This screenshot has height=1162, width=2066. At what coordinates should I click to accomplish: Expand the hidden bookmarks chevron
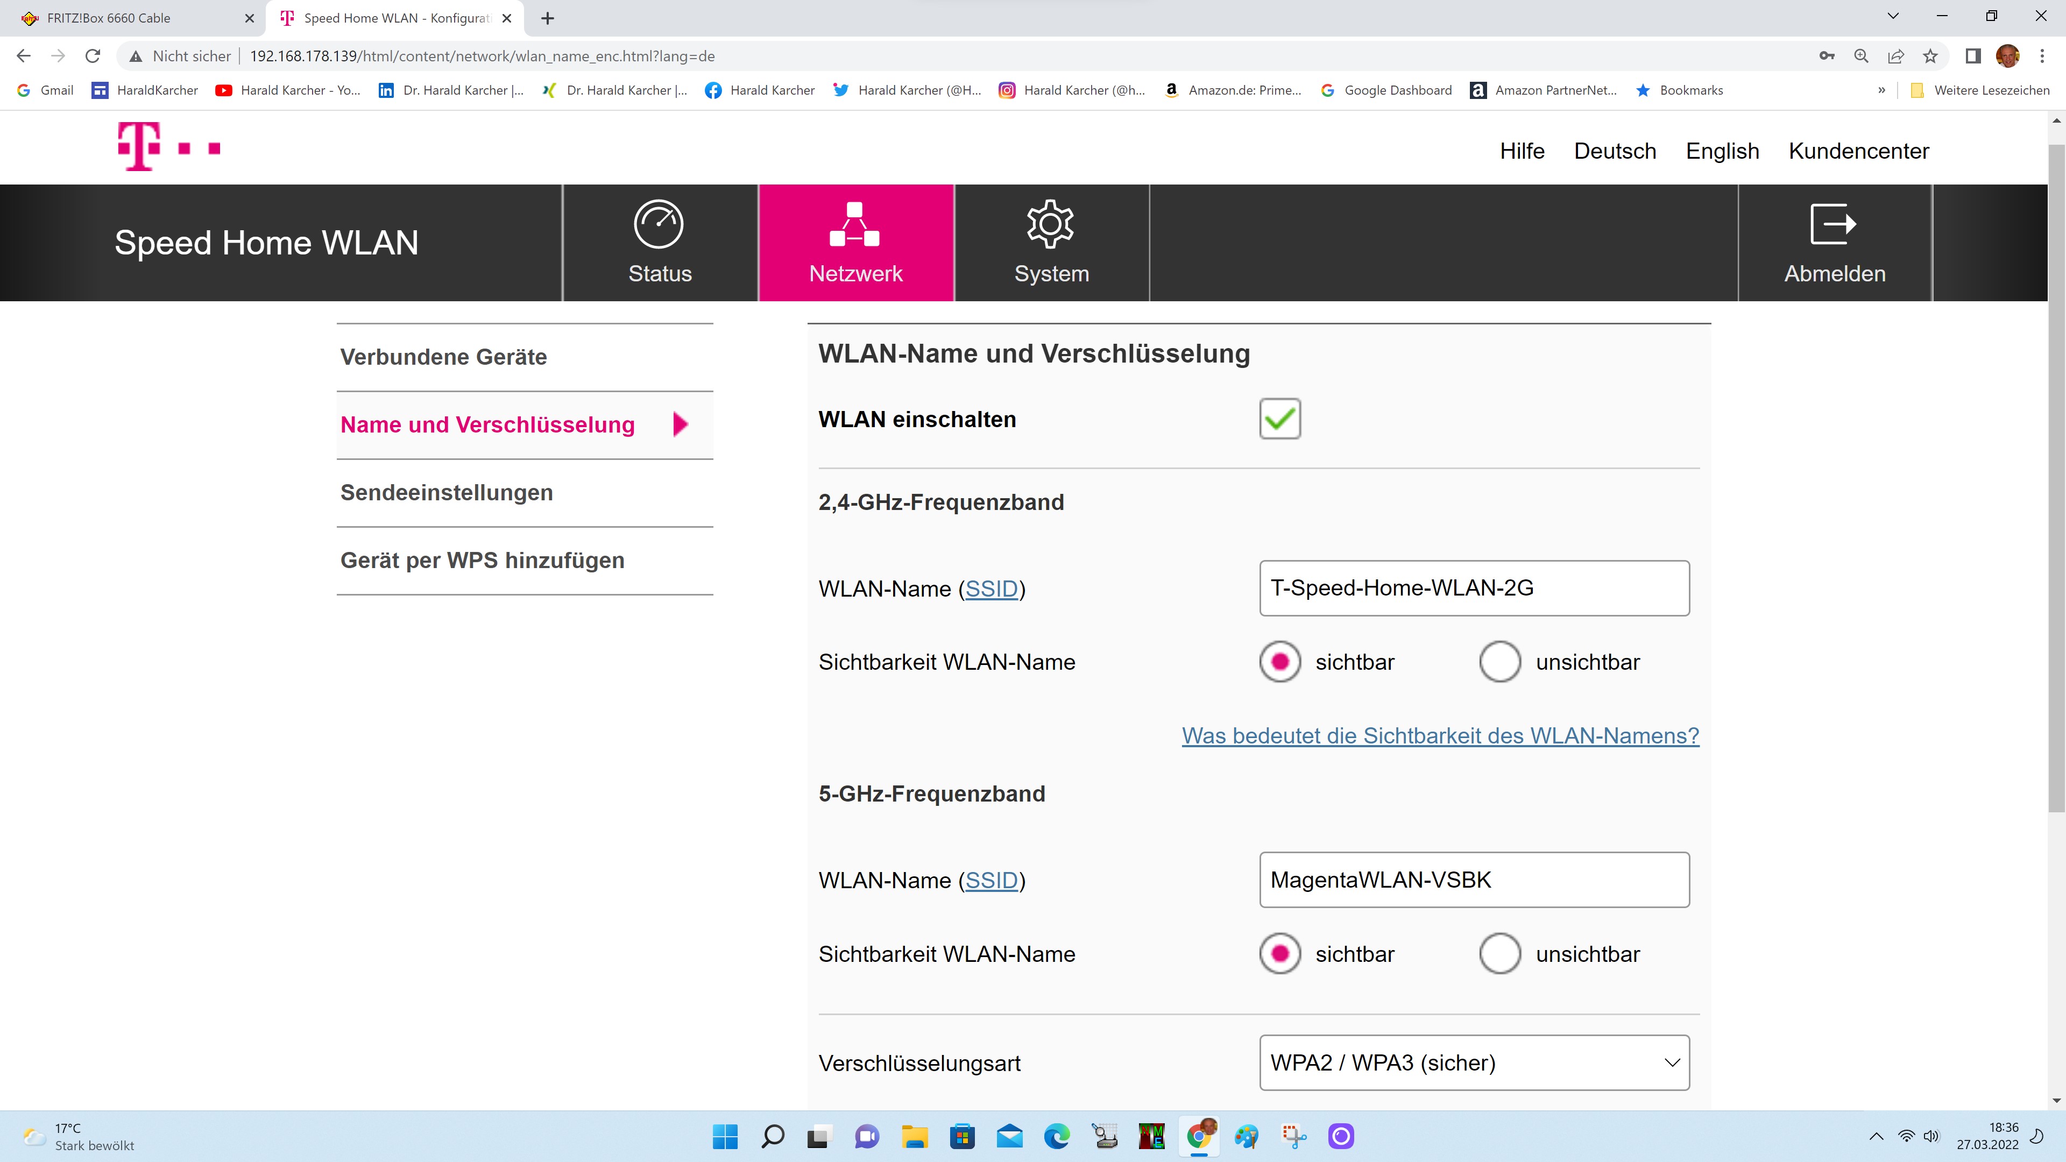[x=1881, y=90]
